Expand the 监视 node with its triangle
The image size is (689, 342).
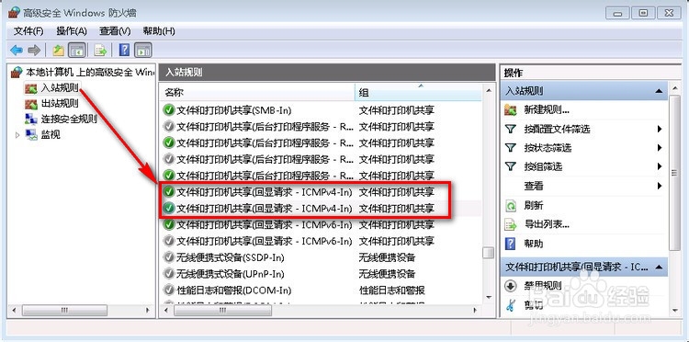17,135
